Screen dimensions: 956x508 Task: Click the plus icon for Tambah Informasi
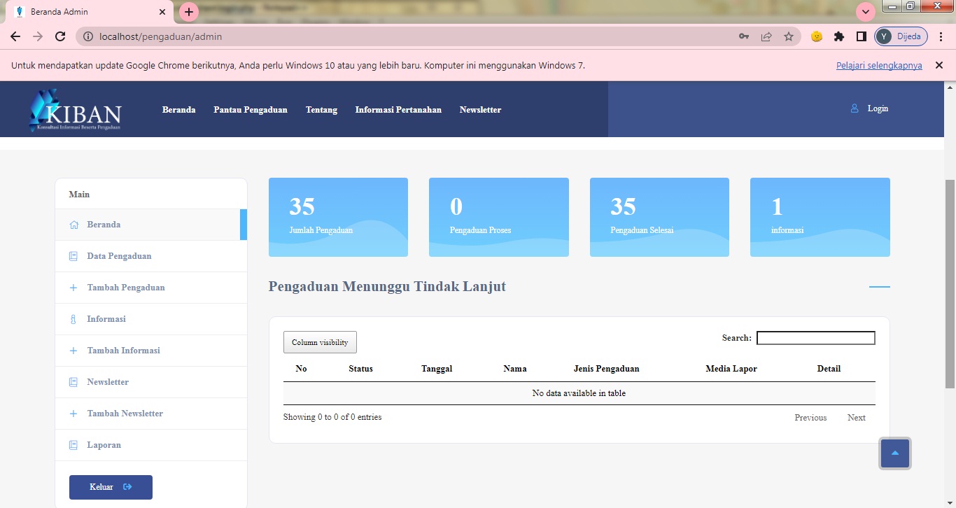point(73,351)
